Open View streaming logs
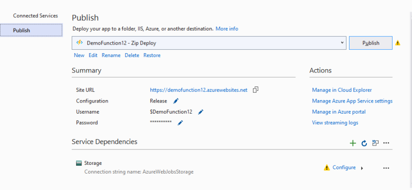This screenshot has height=190, width=412. point(335,123)
